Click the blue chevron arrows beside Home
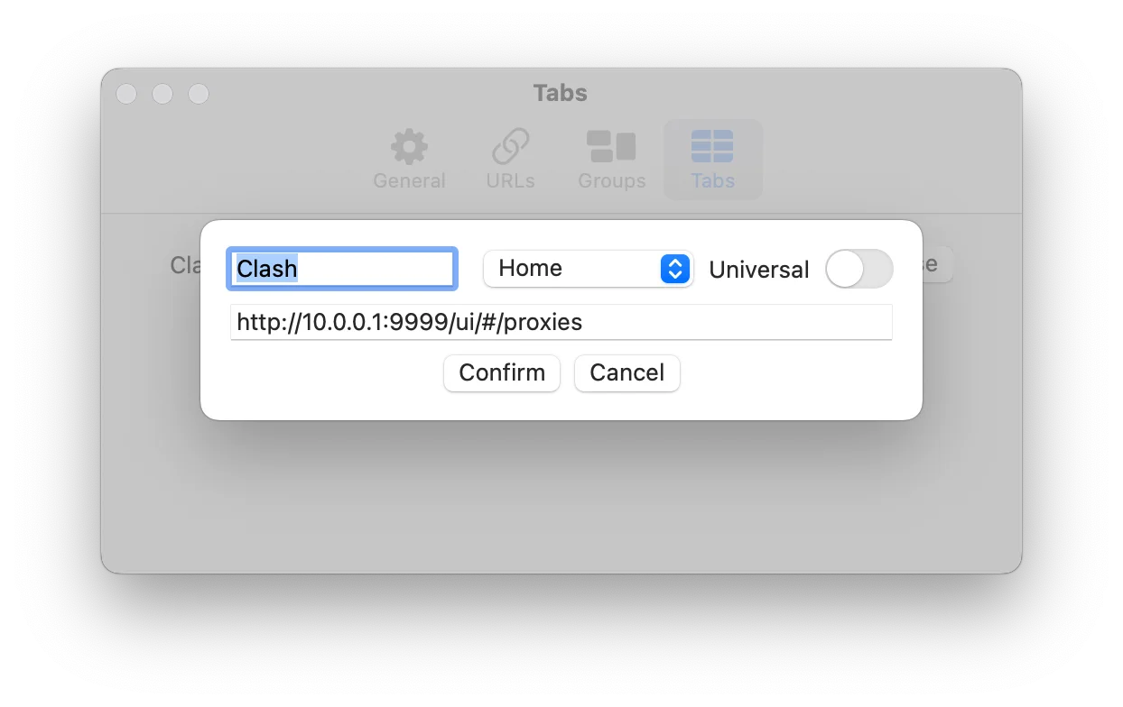The width and height of the screenshot is (1123, 707). click(675, 269)
